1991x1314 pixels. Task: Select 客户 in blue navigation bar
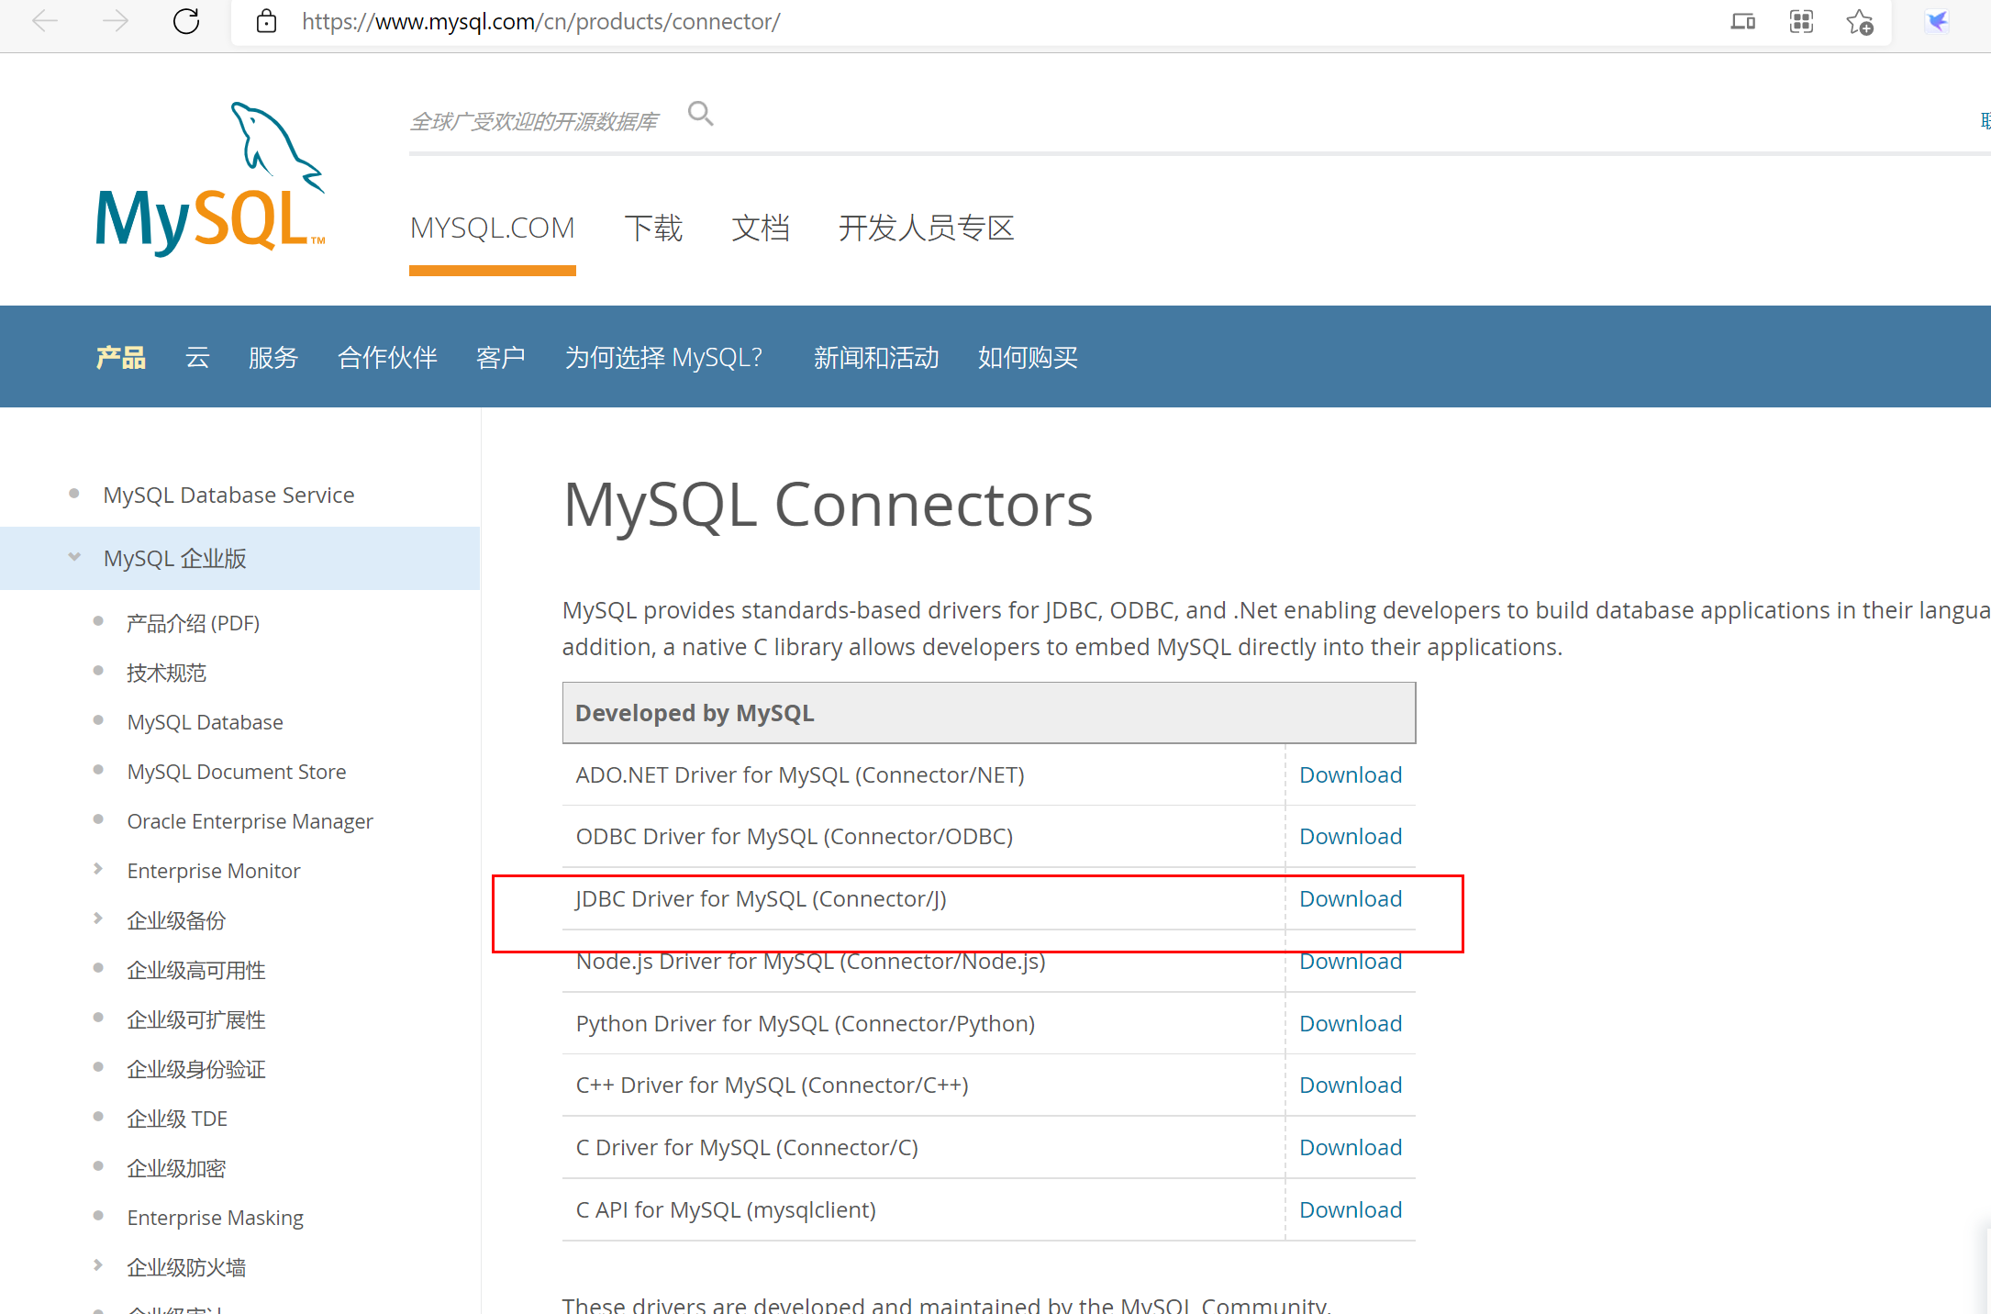[501, 357]
